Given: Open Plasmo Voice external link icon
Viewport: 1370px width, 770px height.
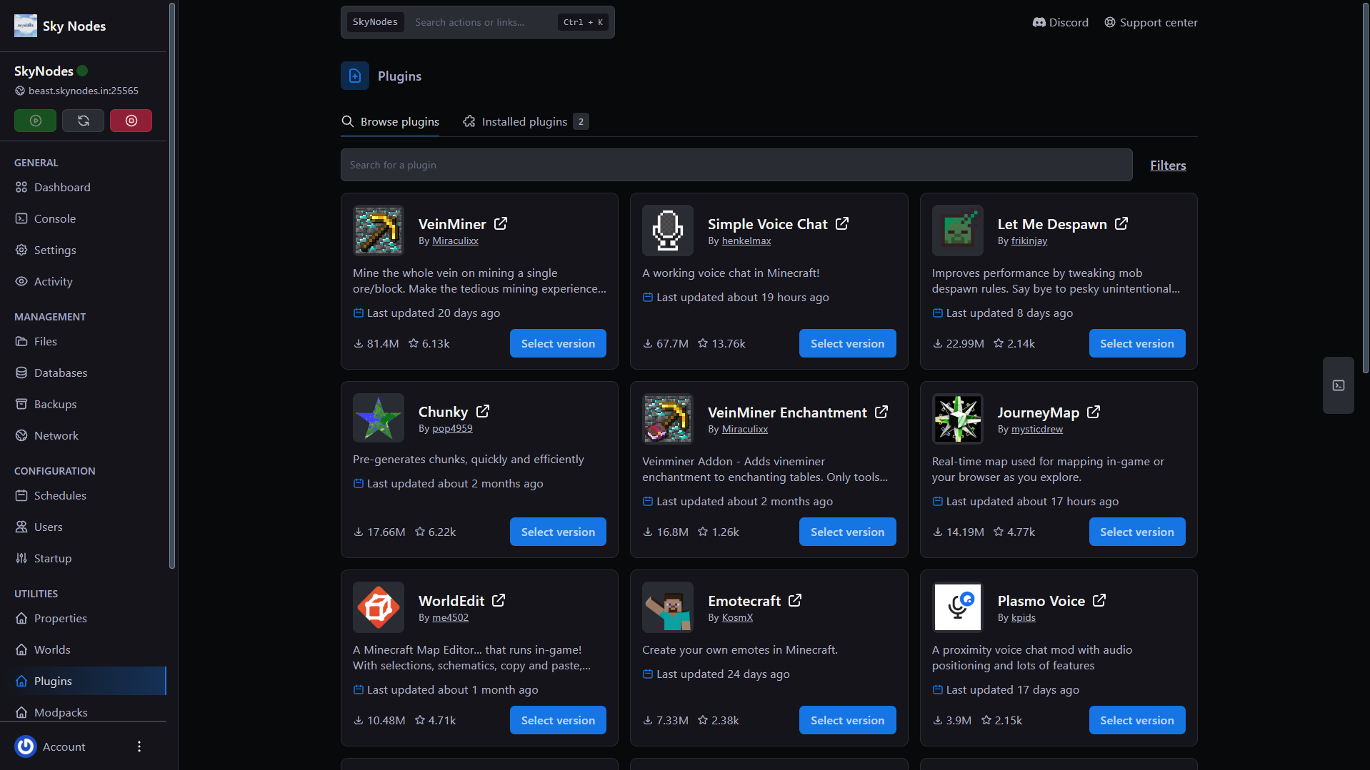Looking at the screenshot, I should (x=1099, y=600).
